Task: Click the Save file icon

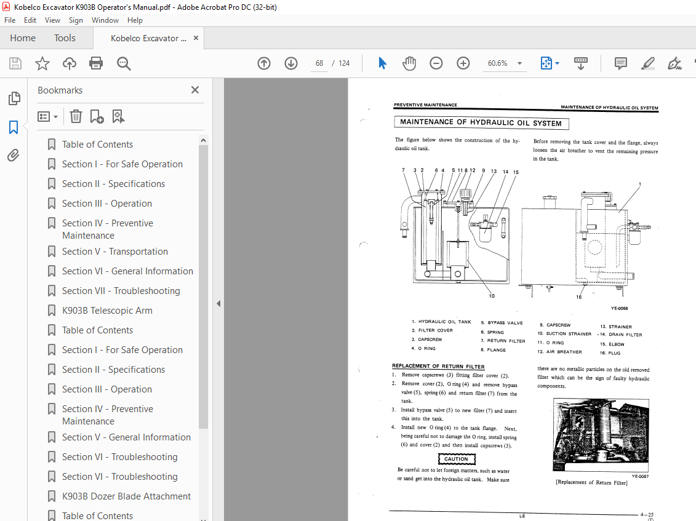Action: click(x=15, y=63)
